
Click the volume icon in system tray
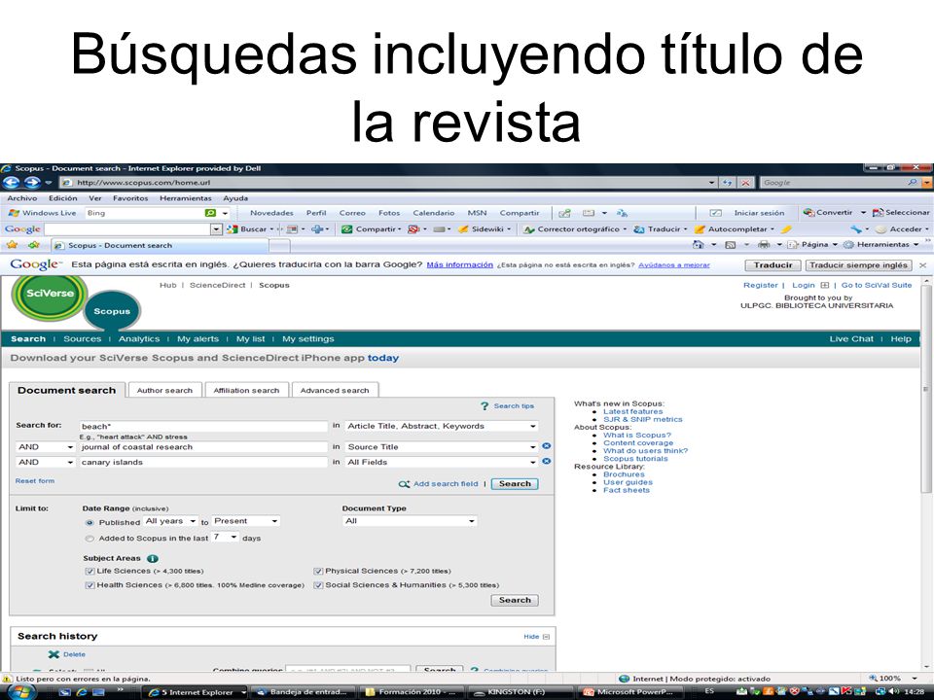[x=895, y=691]
